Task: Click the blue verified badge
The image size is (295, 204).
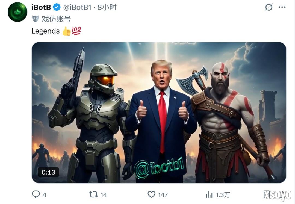Action: pyautogui.click(x=57, y=7)
